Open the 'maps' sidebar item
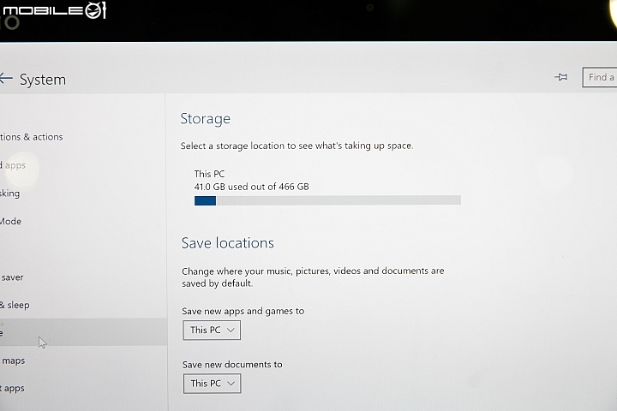This screenshot has height=411, width=617. tap(13, 360)
